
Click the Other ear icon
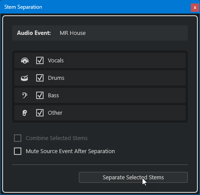coord(25,113)
